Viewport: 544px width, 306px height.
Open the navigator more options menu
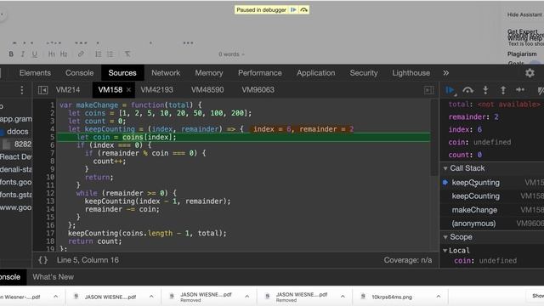click(22, 90)
